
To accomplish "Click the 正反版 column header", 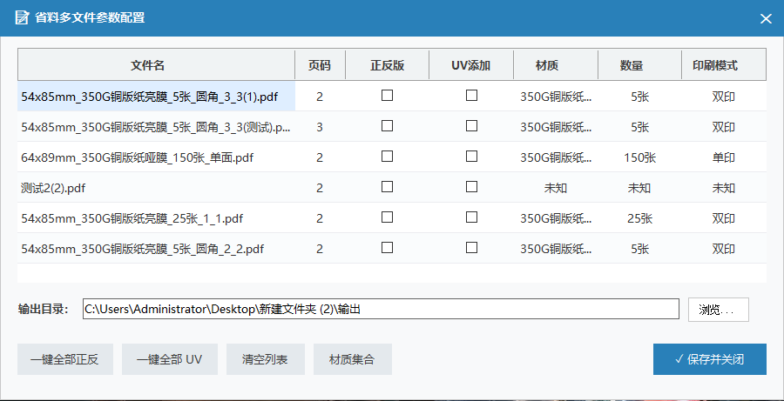I will pos(387,65).
